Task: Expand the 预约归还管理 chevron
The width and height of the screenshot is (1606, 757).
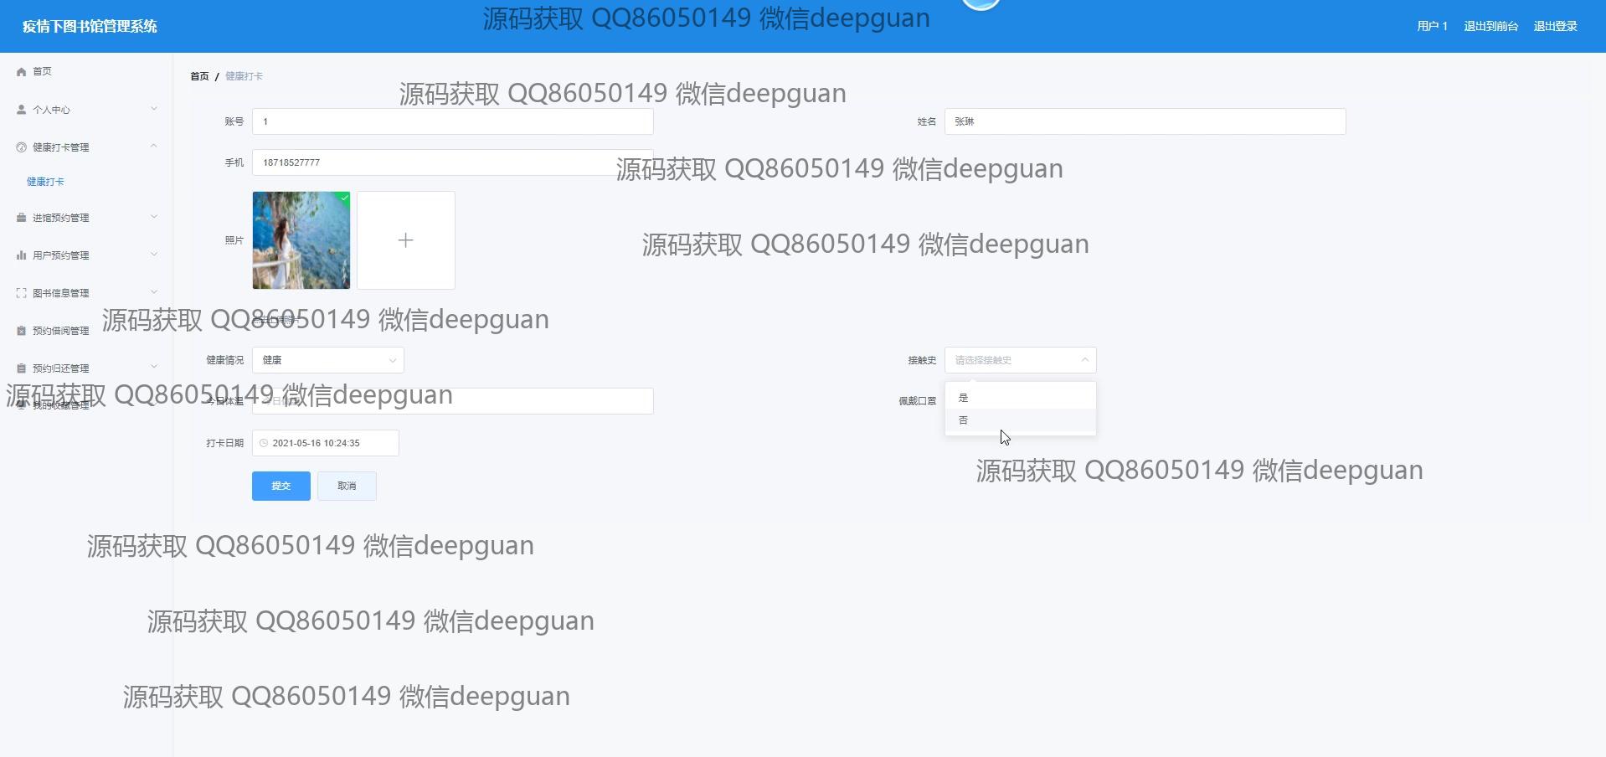Action: click(154, 367)
